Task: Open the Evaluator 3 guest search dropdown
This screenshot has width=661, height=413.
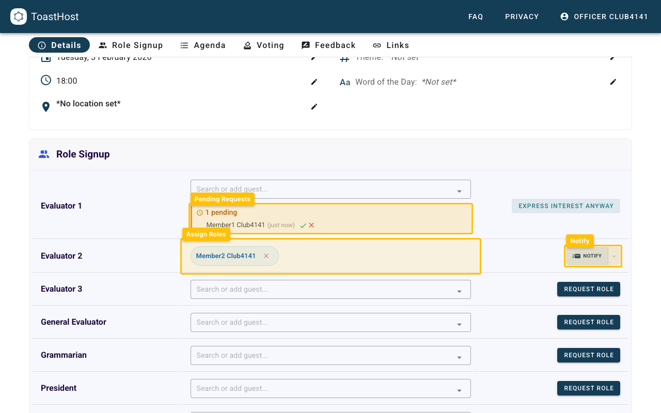Action: (459, 289)
